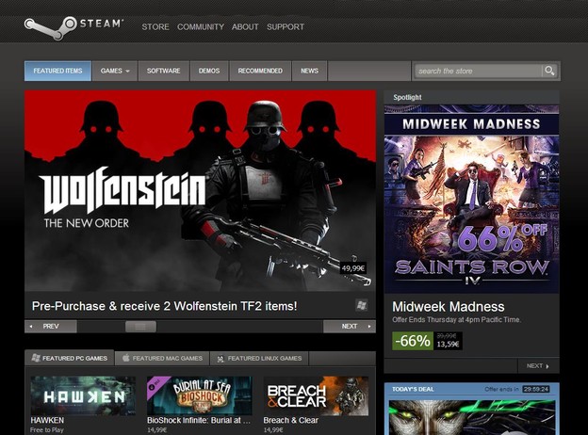Expand the Games dropdown menu
Screen dimensions: 588x435
click(115, 71)
